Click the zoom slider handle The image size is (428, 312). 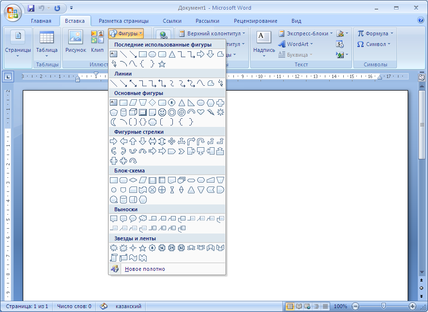coord(383,306)
